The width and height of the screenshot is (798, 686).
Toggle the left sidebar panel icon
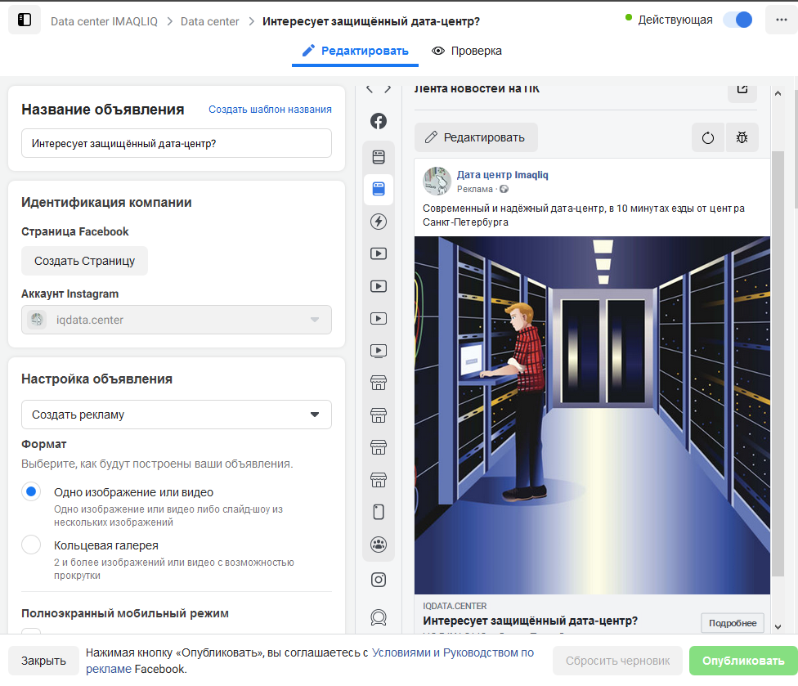25,20
